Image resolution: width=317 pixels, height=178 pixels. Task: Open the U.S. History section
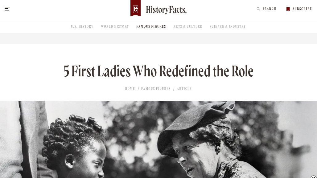coord(82,26)
